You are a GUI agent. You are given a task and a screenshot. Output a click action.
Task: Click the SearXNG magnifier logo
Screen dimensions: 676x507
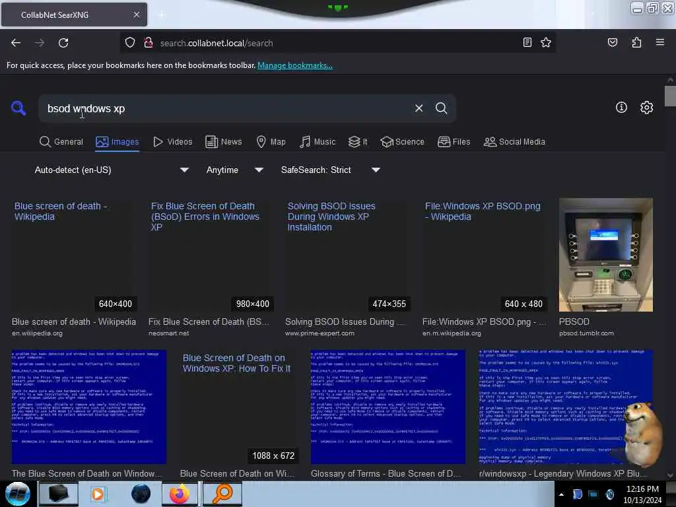(18, 108)
